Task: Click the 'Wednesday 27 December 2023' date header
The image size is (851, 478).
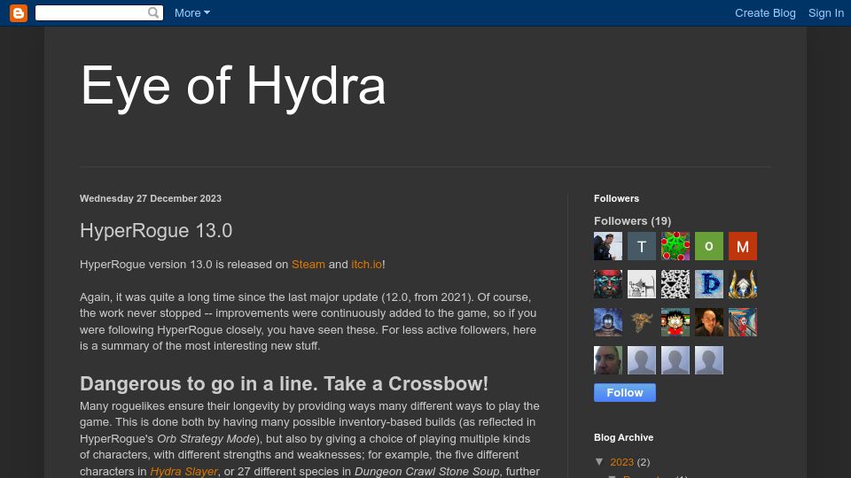Action: (151, 198)
